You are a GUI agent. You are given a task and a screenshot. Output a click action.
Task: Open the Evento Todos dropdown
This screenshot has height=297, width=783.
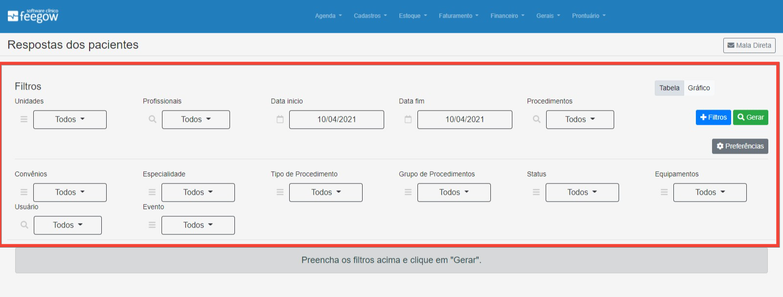(x=198, y=225)
